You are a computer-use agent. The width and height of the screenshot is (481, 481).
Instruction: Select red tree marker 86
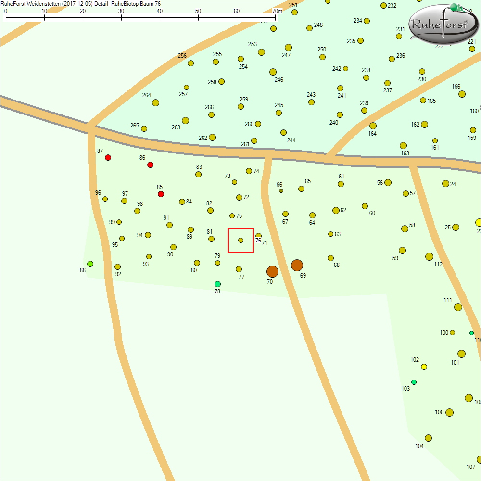point(150,165)
